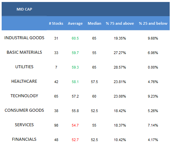The image size is (173, 146).
Task: Click the green 60.5 average value
Action: tap(75, 38)
